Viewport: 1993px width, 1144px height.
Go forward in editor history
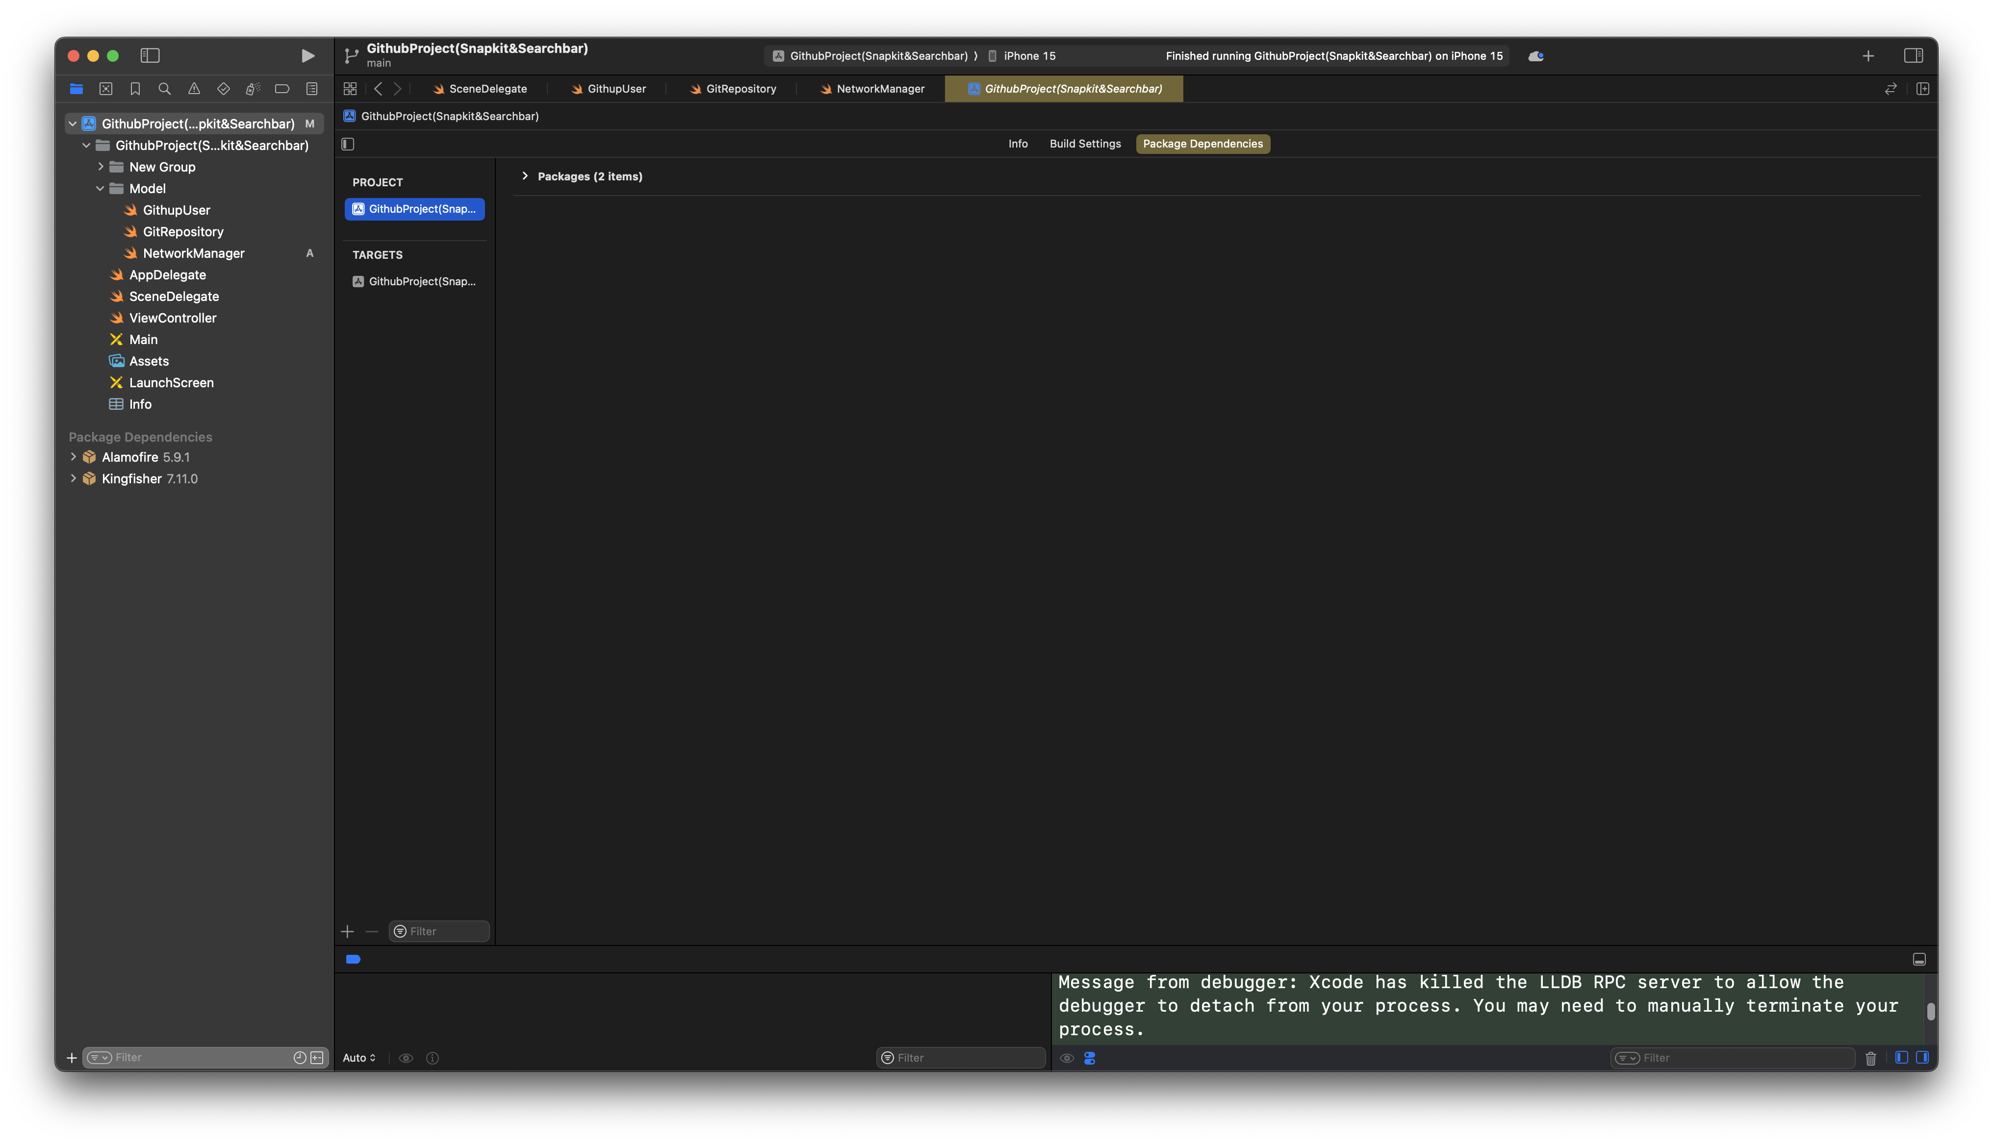398,89
